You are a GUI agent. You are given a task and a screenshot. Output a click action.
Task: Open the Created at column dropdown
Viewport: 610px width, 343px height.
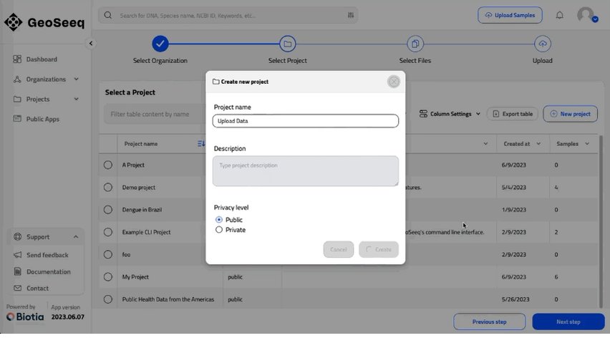point(538,144)
